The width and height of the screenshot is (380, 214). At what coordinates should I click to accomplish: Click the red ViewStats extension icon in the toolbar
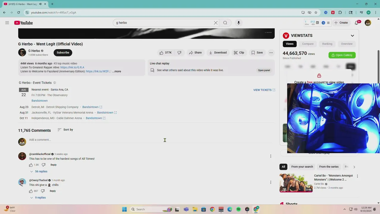(x=333, y=12)
